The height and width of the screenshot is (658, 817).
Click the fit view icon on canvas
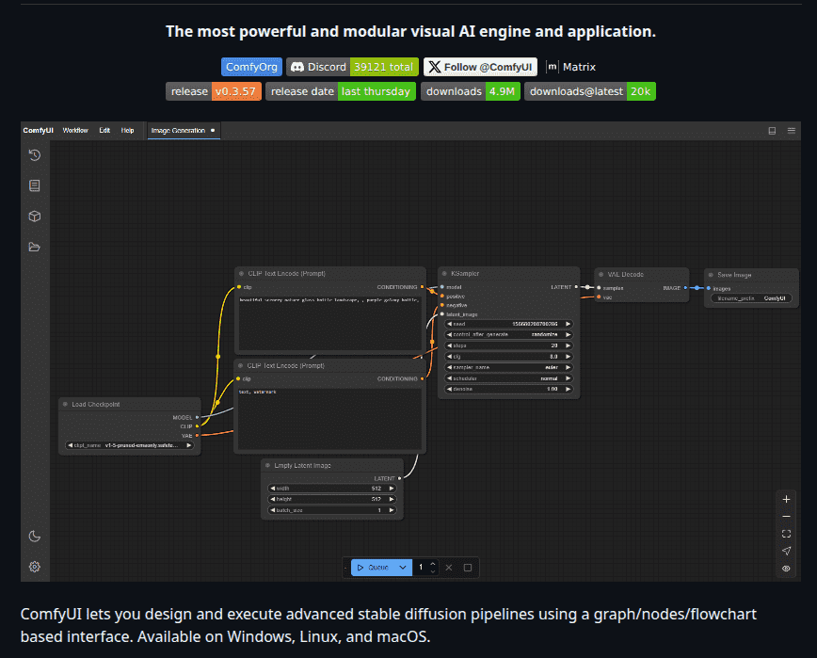tap(786, 534)
